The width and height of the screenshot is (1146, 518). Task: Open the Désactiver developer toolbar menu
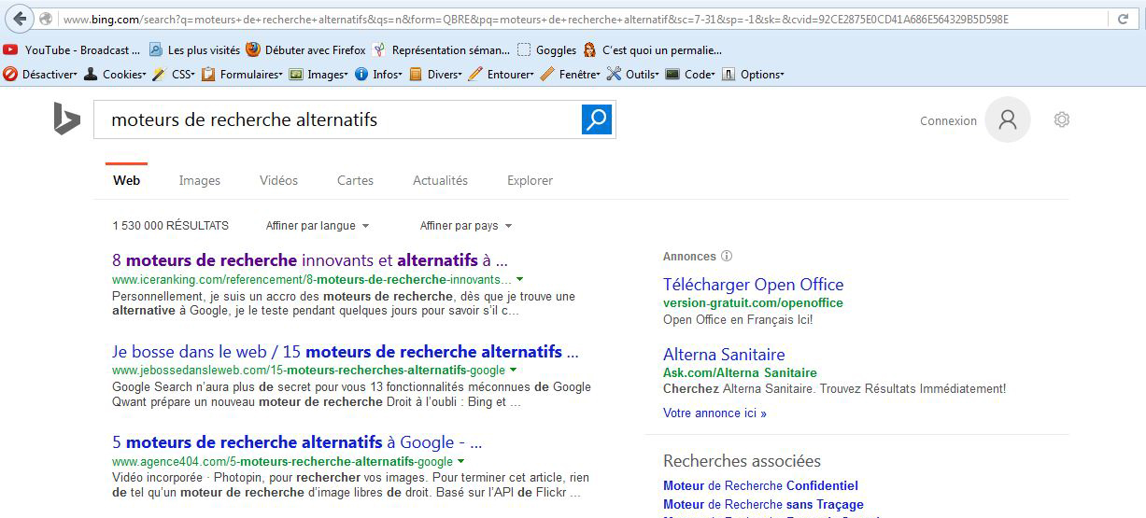coord(41,75)
